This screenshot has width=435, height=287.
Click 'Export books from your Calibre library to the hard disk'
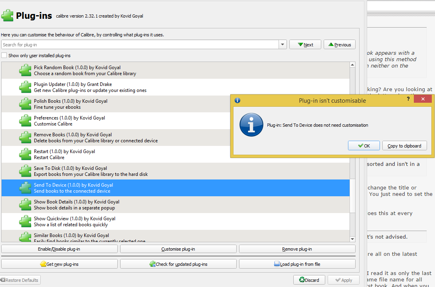pos(91,174)
